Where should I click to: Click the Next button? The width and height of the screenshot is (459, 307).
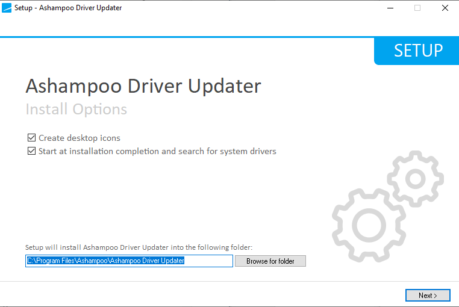click(428, 296)
